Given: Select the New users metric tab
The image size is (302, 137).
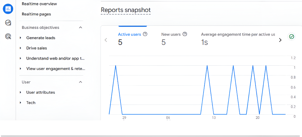Looking at the screenshot, I should (171, 34).
